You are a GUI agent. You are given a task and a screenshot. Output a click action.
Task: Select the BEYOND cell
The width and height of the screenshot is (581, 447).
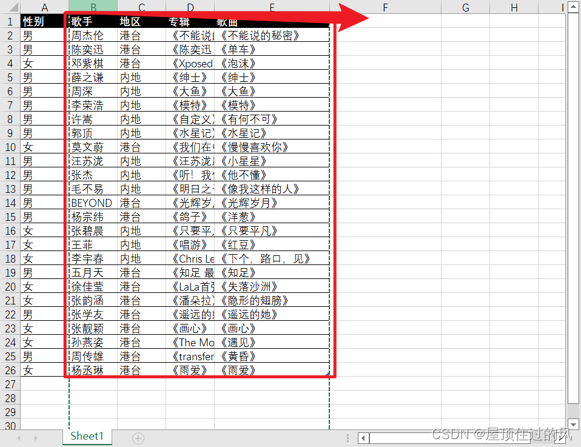93,203
